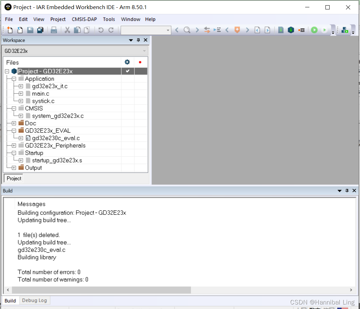Select the Build tab

tap(10, 301)
